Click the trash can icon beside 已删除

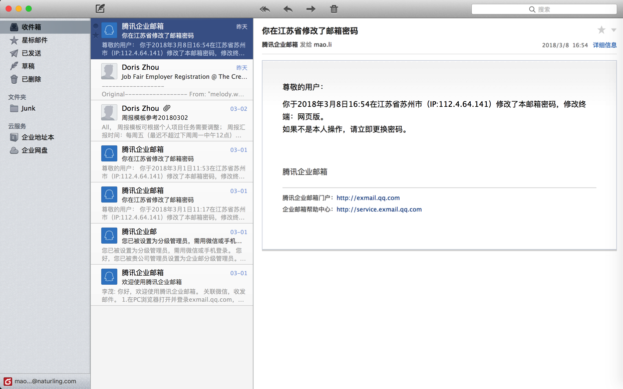click(14, 79)
